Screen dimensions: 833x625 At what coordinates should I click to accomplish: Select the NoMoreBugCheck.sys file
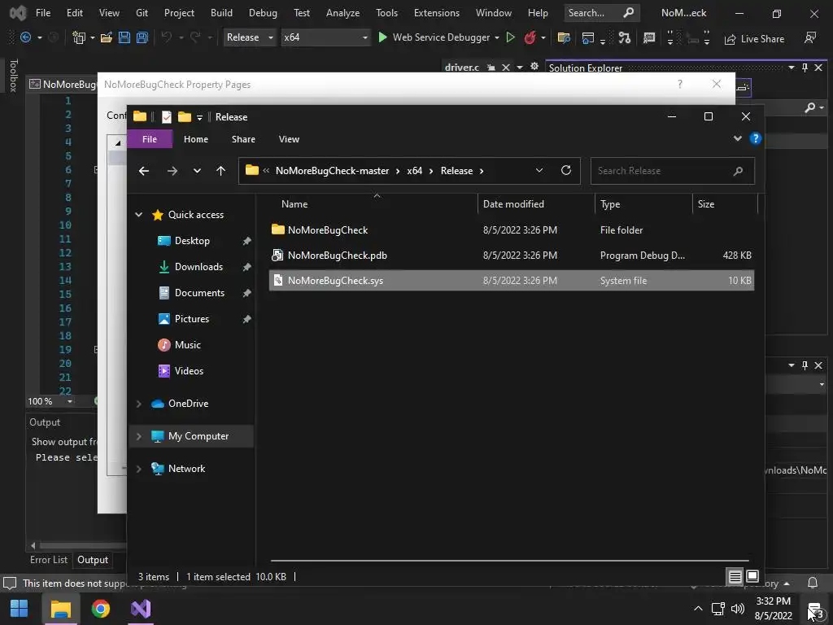tap(511, 281)
